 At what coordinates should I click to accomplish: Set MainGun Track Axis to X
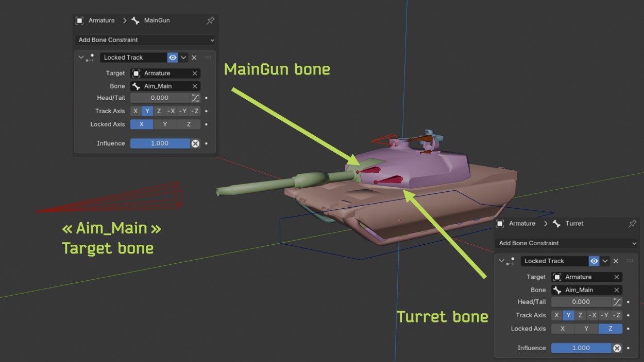pyautogui.click(x=135, y=111)
